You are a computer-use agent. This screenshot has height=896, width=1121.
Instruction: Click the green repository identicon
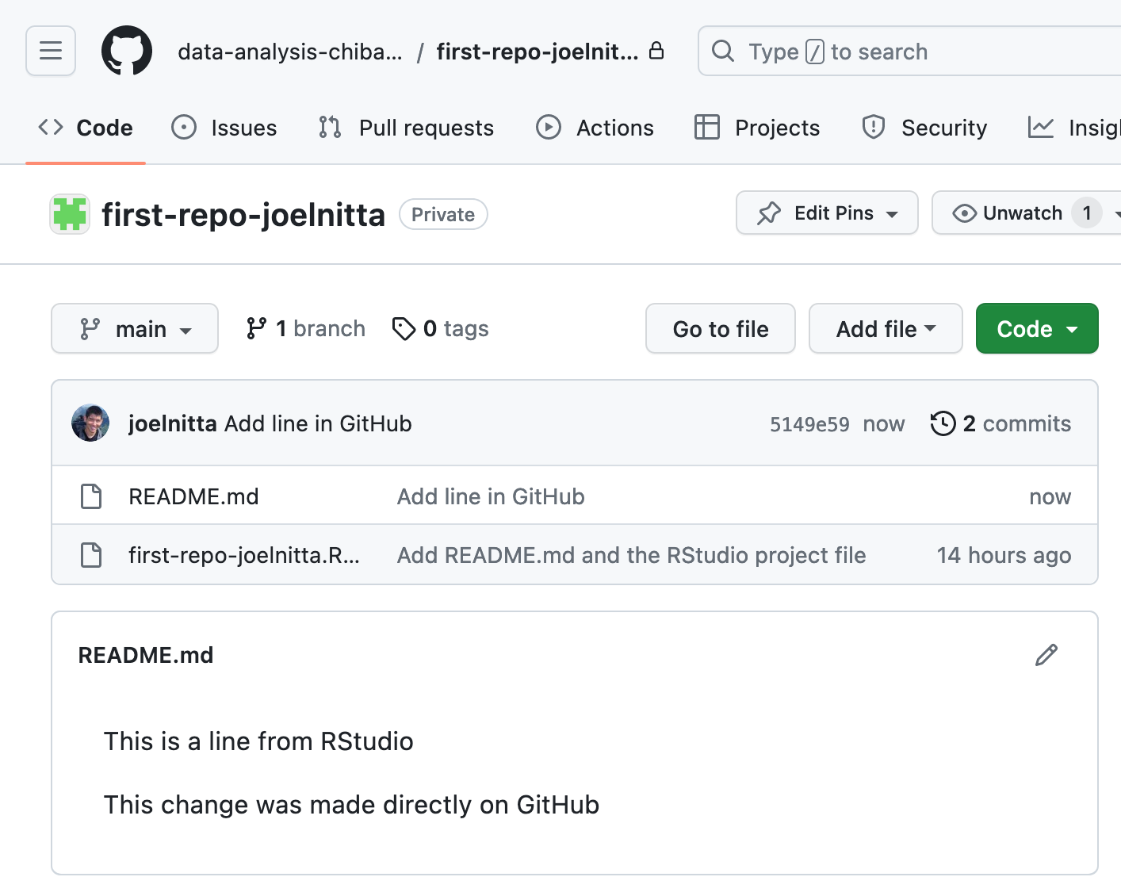click(x=70, y=214)
